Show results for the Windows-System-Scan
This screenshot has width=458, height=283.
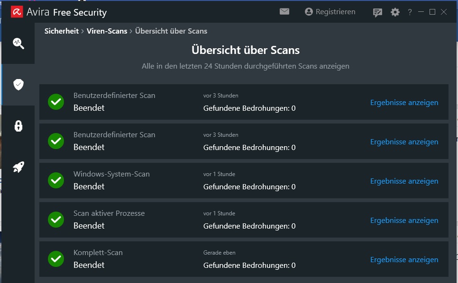(x=404, y=181)
